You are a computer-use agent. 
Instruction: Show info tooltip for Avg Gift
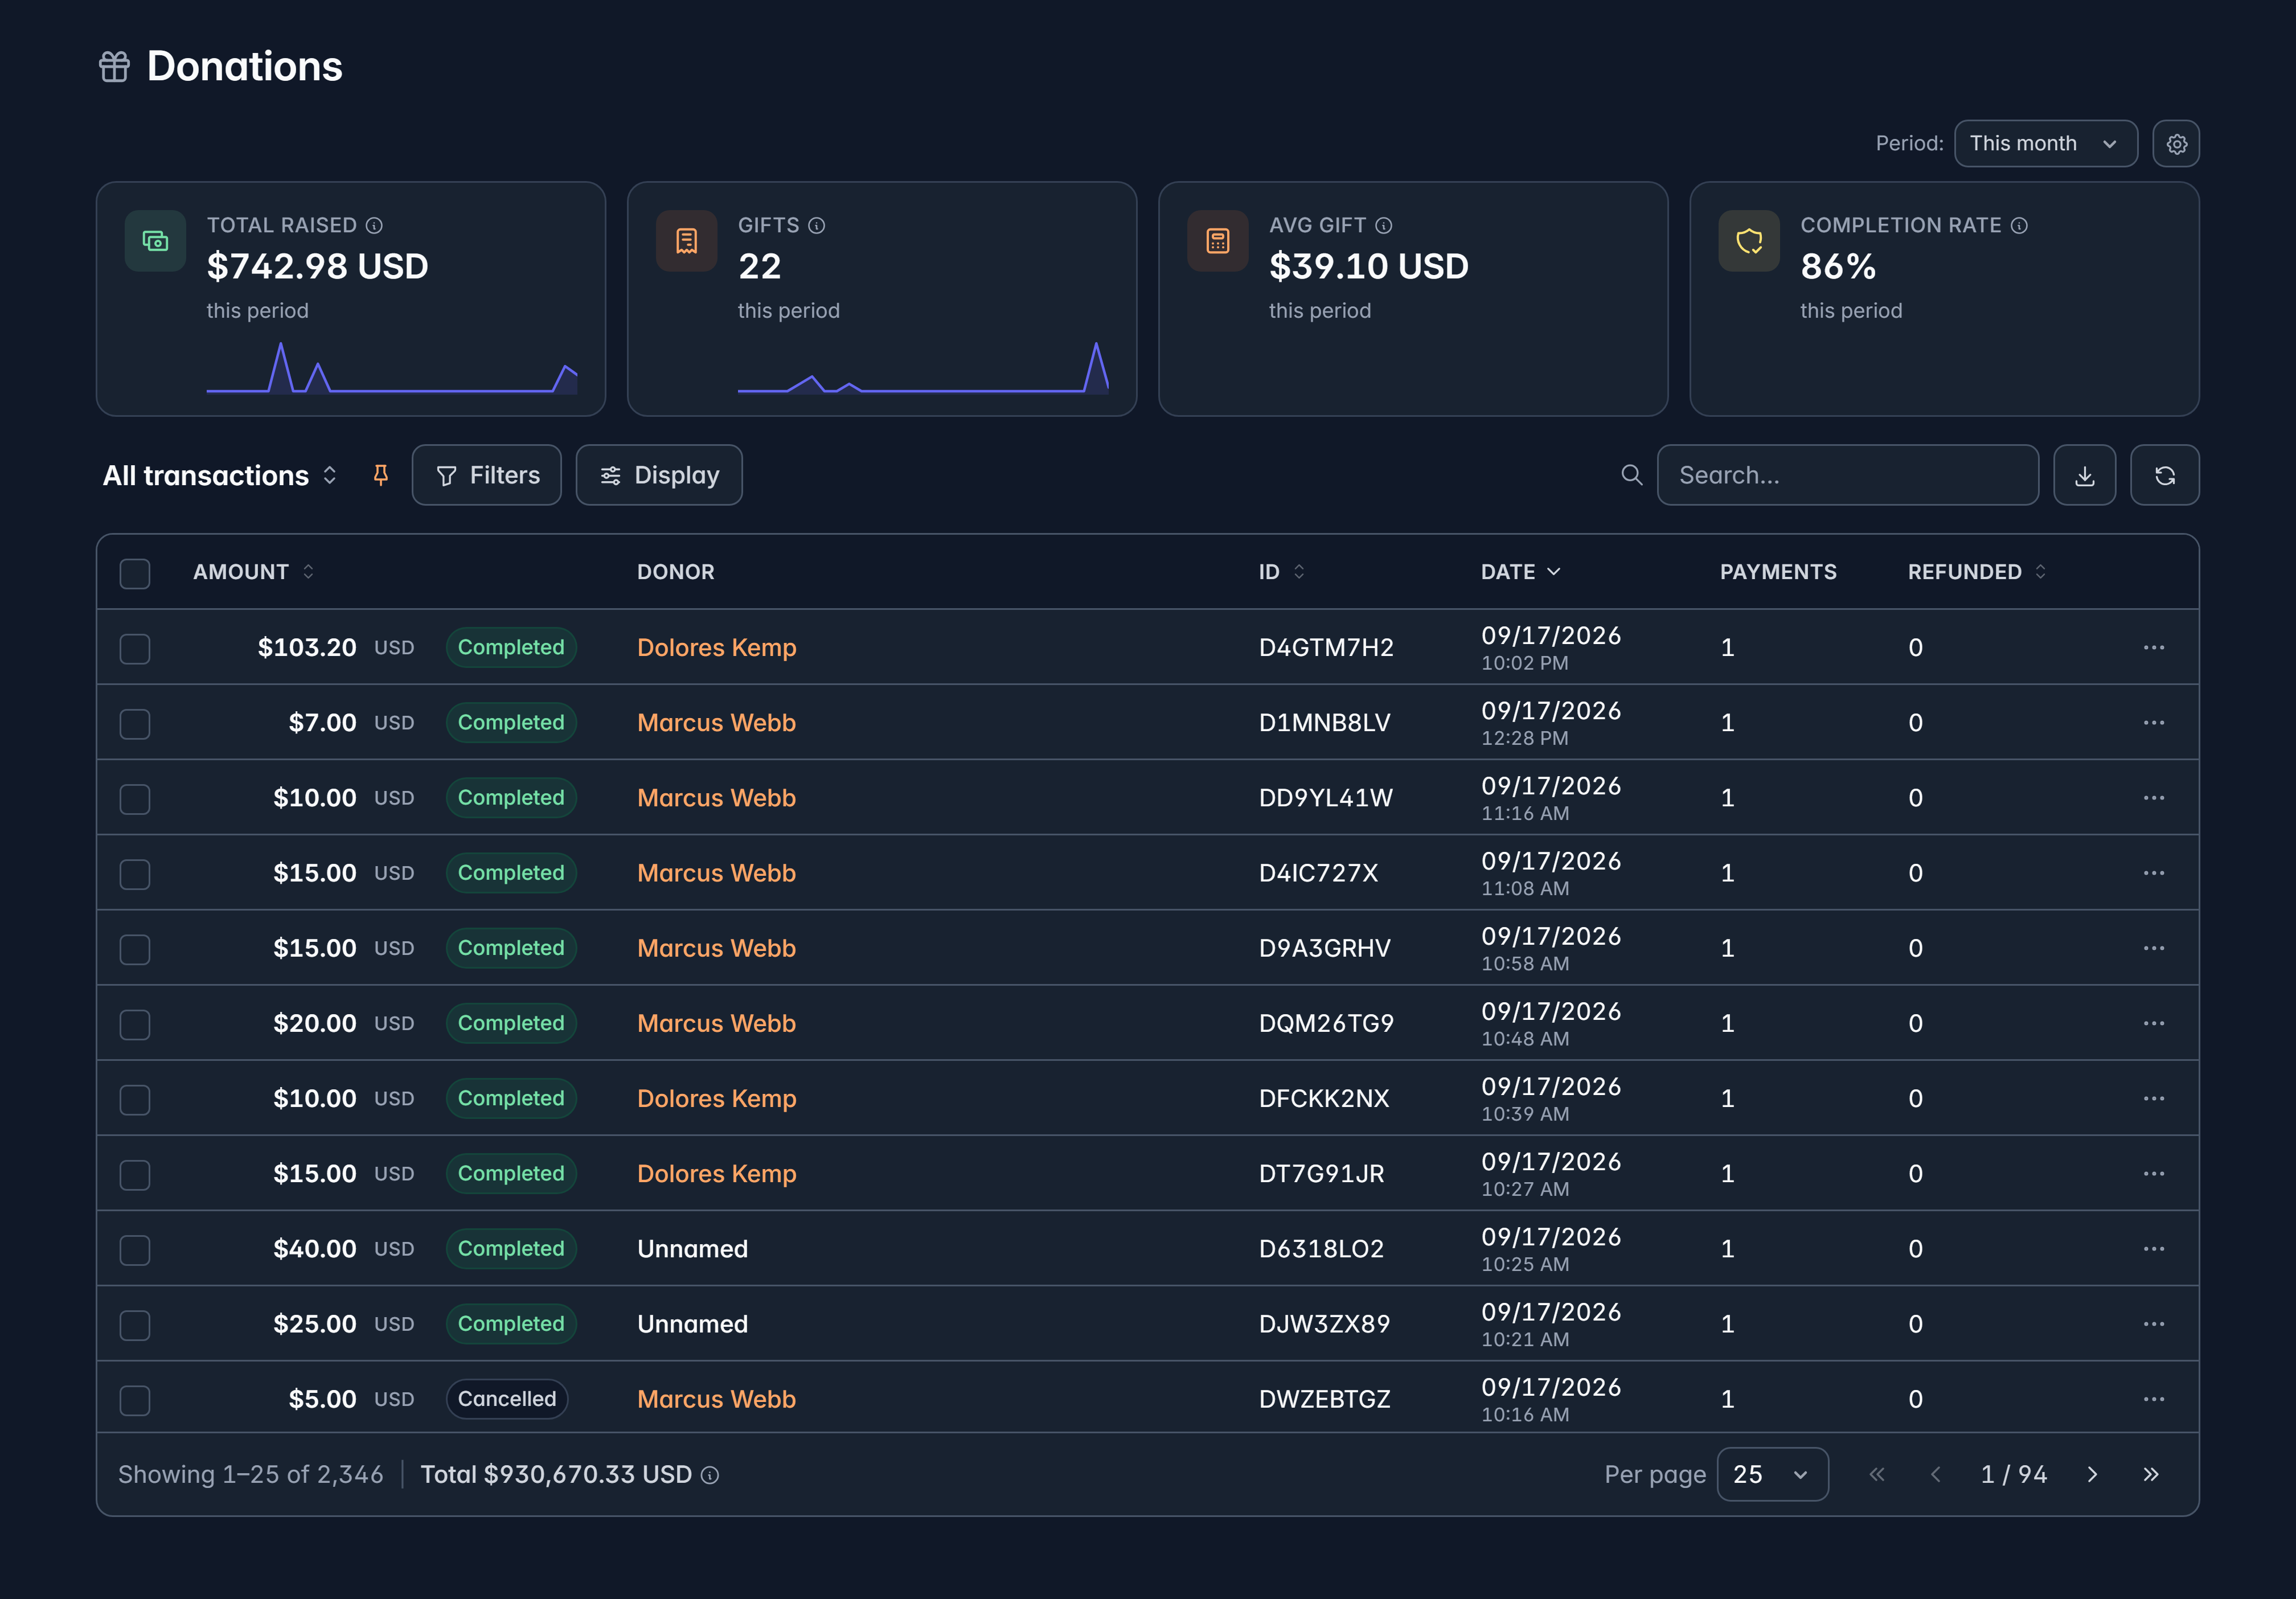[1383, 226]
